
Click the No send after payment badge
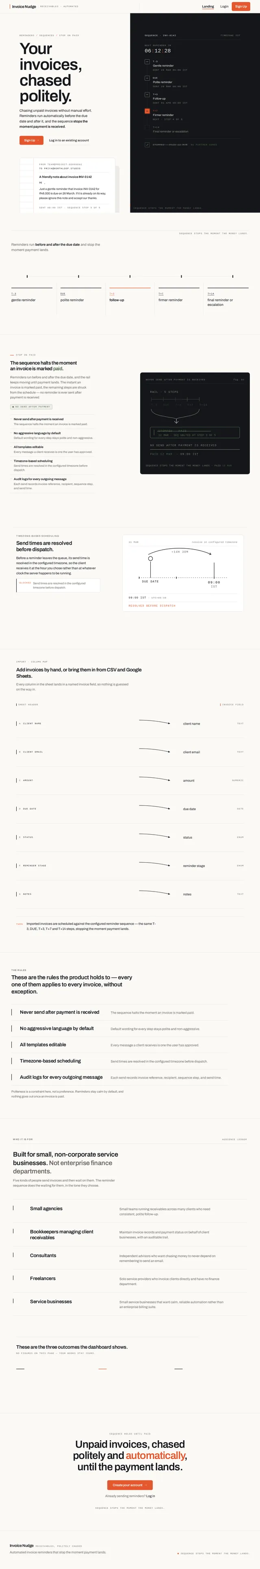tap(31, 407)
